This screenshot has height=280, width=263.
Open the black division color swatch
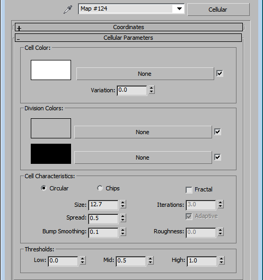coord(51,154)
